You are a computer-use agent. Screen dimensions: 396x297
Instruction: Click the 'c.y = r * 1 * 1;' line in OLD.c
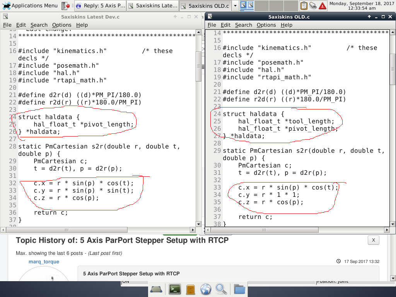pyautogui.click(x=269, y=195)
